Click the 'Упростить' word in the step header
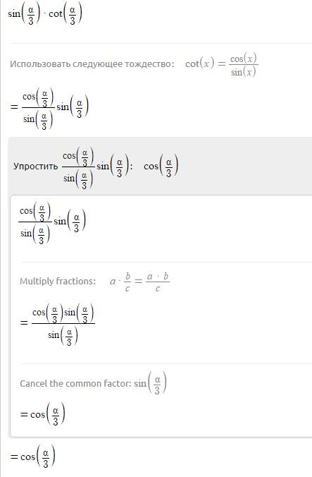 pos(35,167)
